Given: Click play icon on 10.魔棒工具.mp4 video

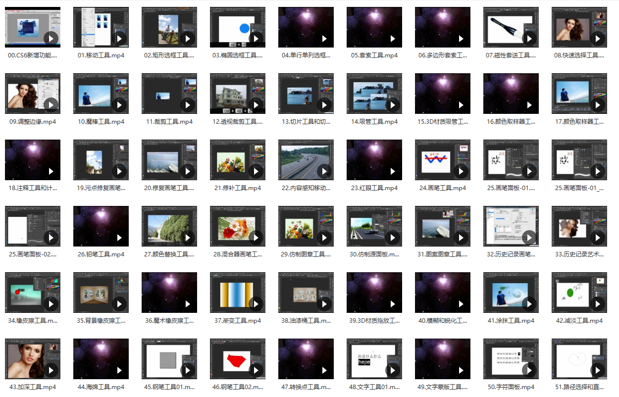Looking at the screenshot, I should click(x=119, y=105).
